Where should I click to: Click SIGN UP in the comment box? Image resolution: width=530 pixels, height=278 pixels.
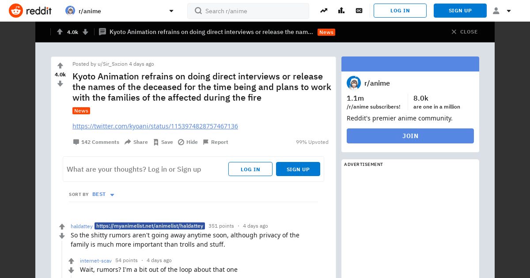(298, 169)
